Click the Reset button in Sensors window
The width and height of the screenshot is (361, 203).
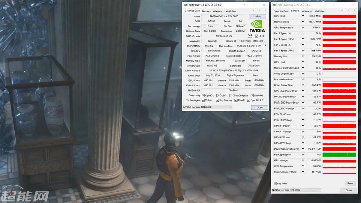point(350,183)
